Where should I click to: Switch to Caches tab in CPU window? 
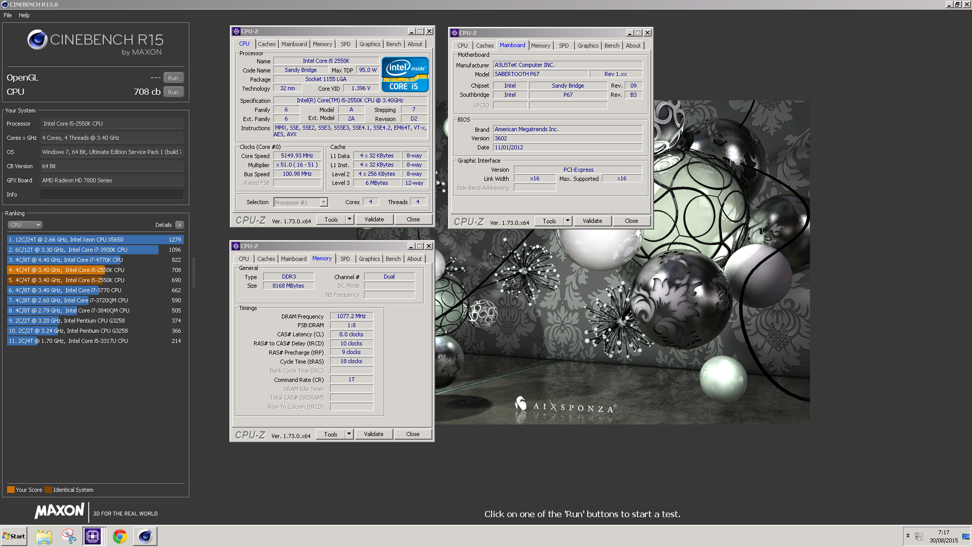point(267,44)
